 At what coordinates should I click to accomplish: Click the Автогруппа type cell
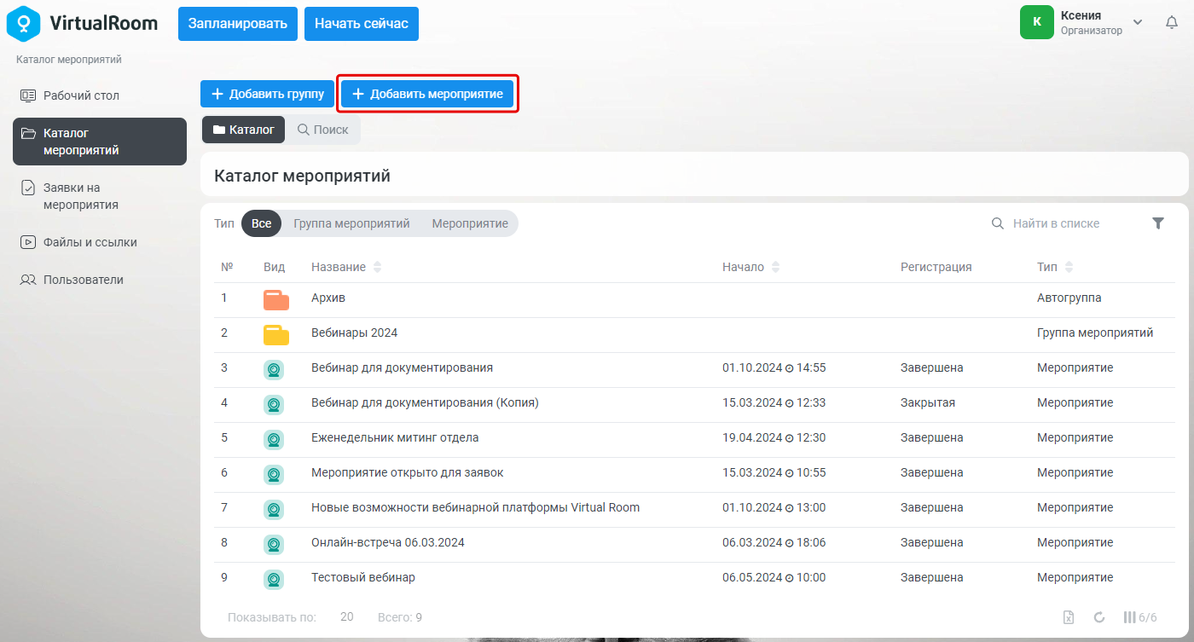coord(1069,298)
